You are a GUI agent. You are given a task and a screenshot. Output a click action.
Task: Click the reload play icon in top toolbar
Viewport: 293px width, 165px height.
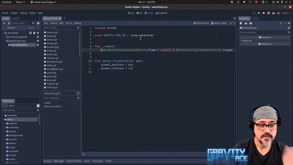pyautogui.click(x=254, y=13)
